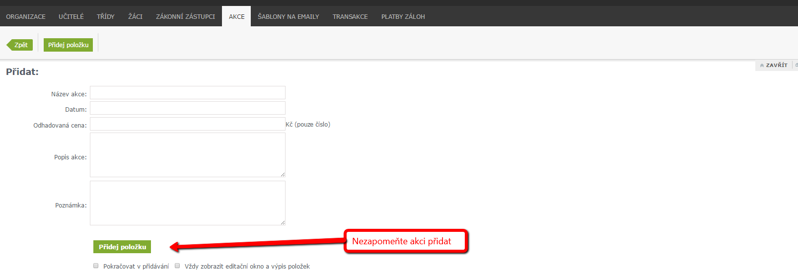Focus the Odhadovaná cena input field
The image size is (798, 279).
point(188,124)
